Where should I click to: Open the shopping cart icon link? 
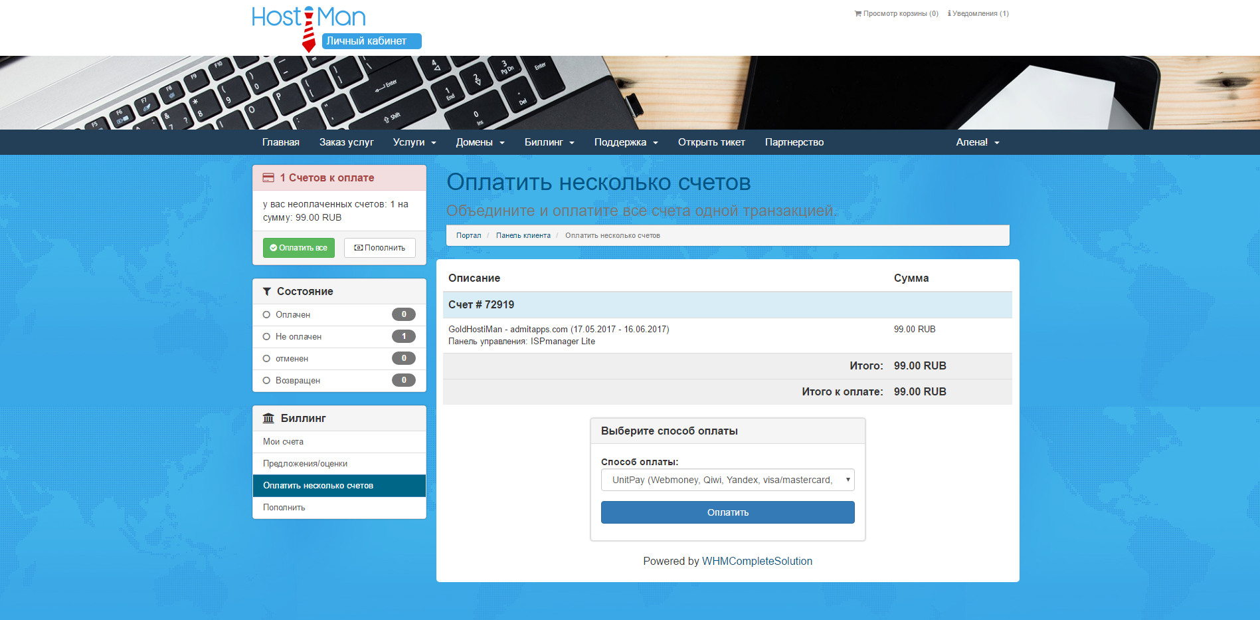[857, 13]
